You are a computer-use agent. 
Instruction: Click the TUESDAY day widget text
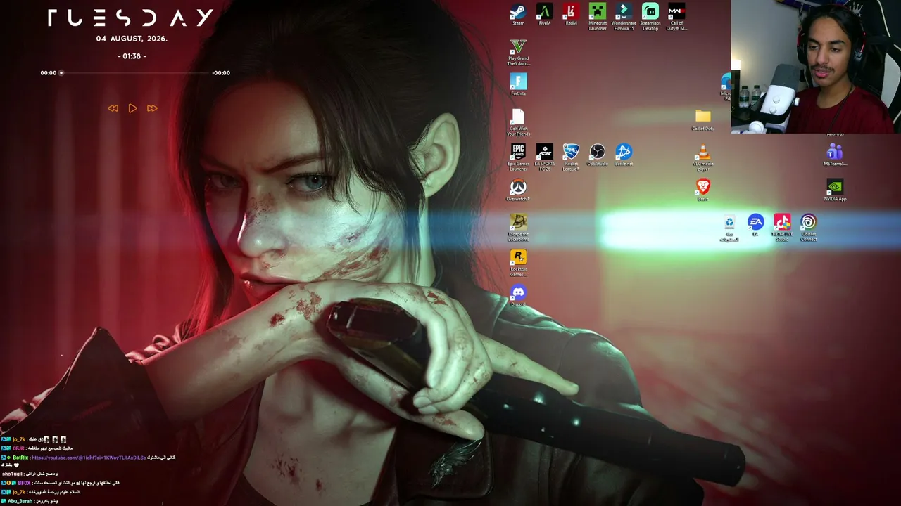131,18
